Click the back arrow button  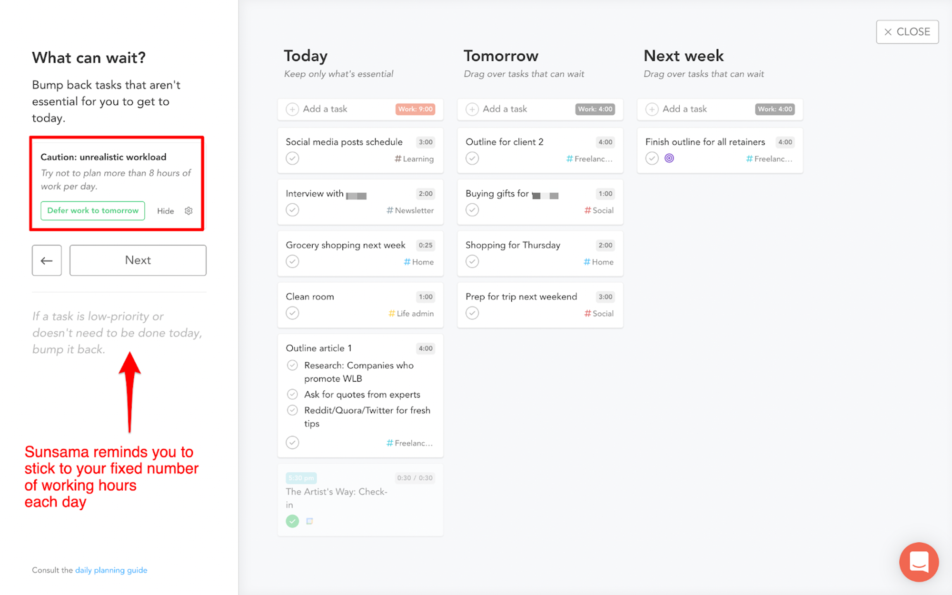(47, 260)
